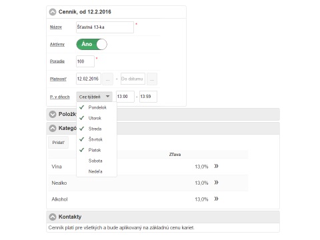Collapse the Kontakty section chevron icon
The width and height of the screenshot is (320, 240).
53,217
